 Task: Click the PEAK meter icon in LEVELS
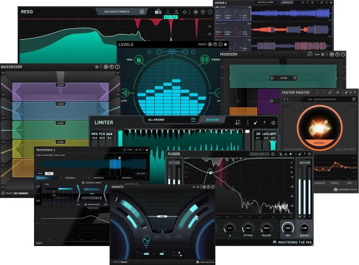click(139, 60)
